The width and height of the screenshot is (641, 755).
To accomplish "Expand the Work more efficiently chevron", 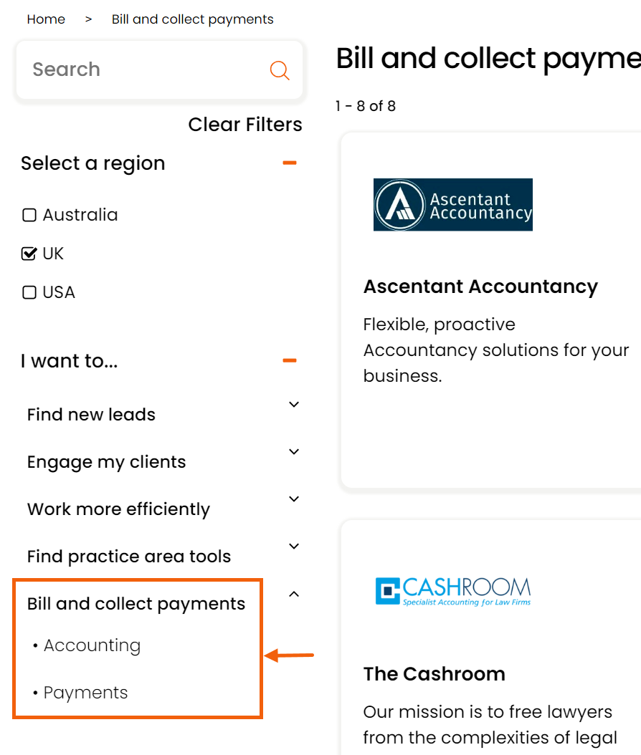I will 294,499.
